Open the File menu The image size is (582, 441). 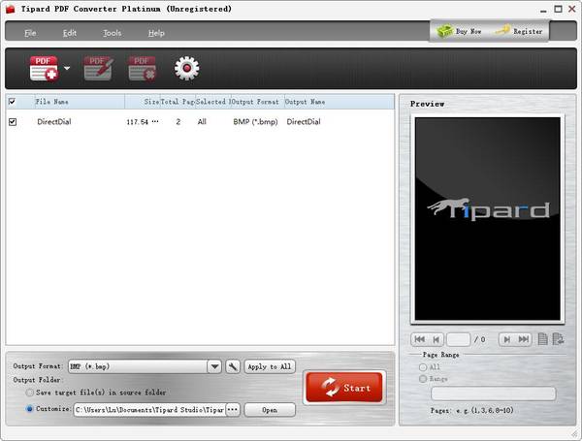point(30,33)
